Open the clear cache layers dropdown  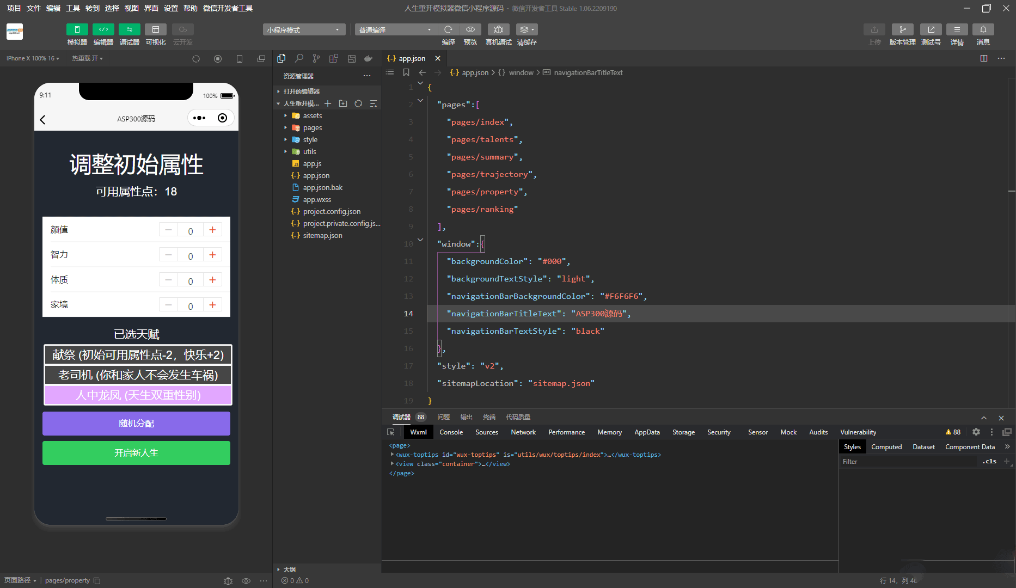[x=527, y=29]
